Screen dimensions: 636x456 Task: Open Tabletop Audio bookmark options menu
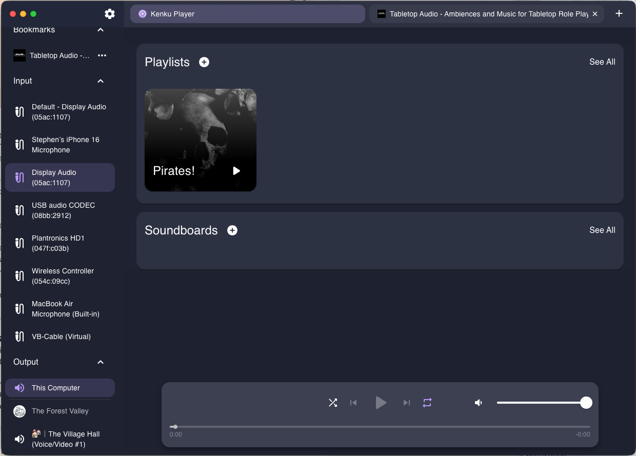(x=102, y=55)
